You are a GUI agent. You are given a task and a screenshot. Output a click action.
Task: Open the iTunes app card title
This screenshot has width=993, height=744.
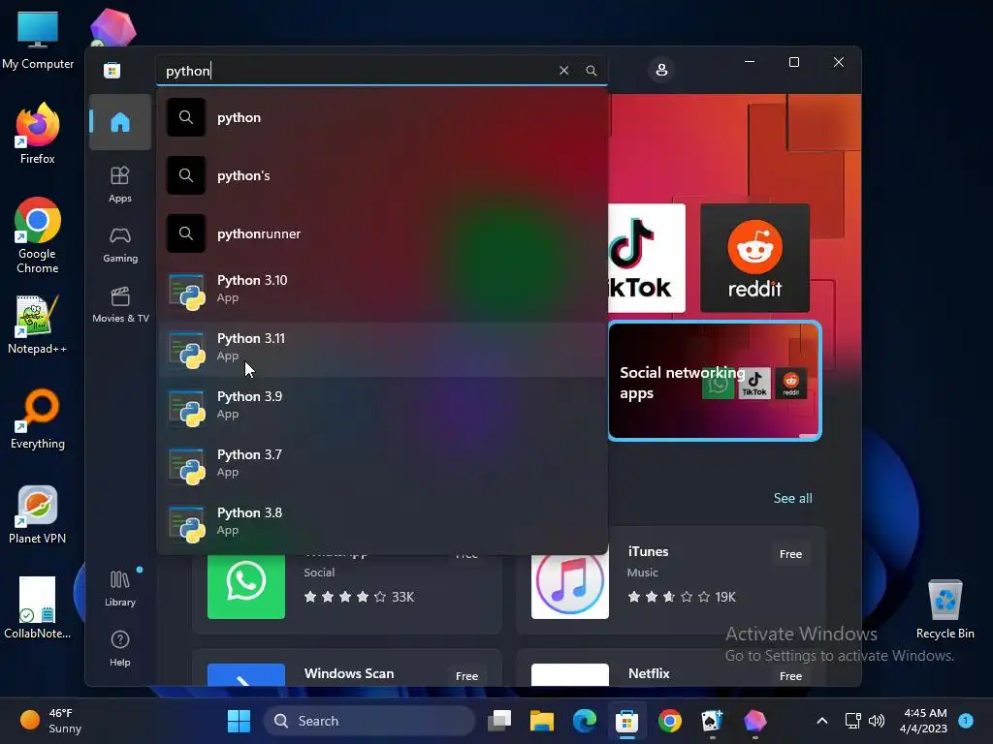(648, 551)
